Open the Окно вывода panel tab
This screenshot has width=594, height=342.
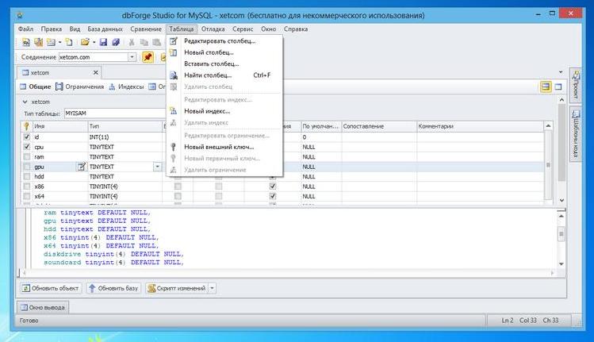(43, 307)
